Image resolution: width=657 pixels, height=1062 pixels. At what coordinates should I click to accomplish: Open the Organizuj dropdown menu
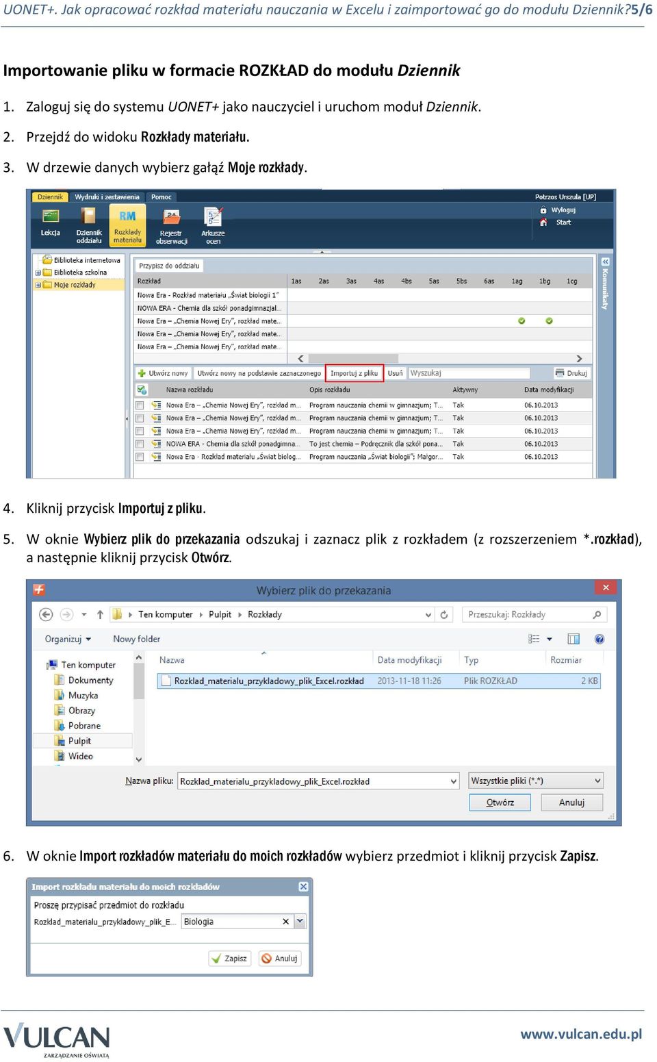click(x=68, y=639)
